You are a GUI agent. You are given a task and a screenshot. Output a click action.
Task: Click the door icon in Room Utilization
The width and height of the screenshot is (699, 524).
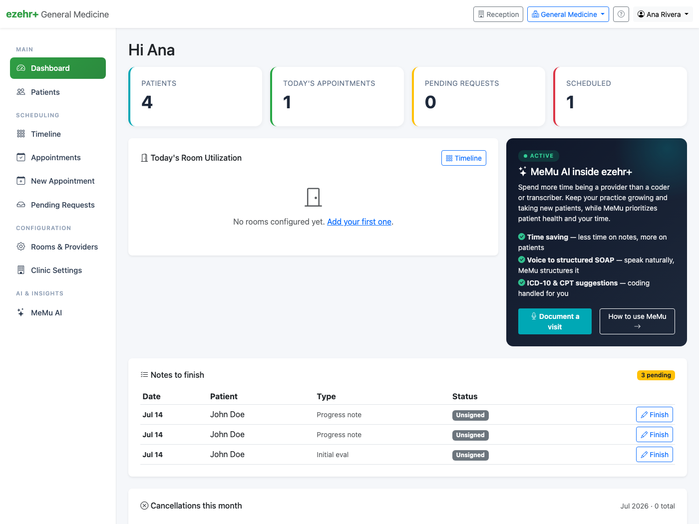(x=314, y=197)
